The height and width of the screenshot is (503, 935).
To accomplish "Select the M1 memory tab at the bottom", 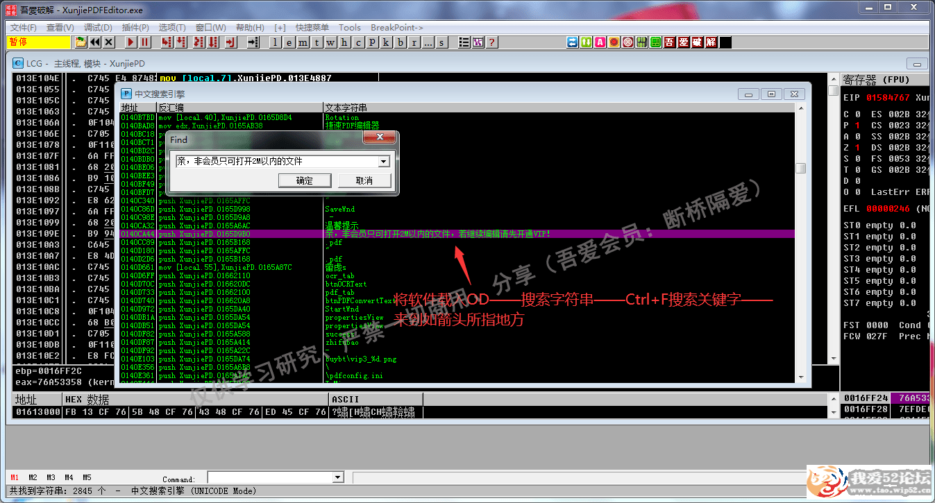I will [x=15, y=478].
